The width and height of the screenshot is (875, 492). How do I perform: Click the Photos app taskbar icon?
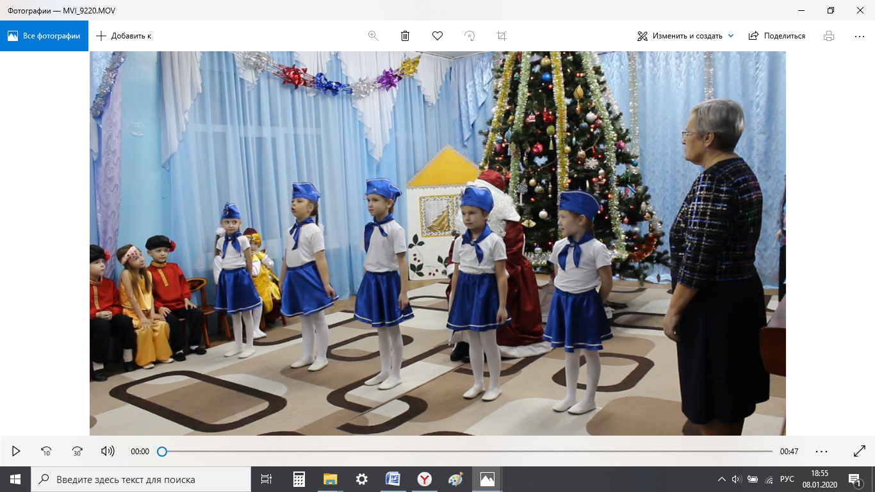pos(487,479)
